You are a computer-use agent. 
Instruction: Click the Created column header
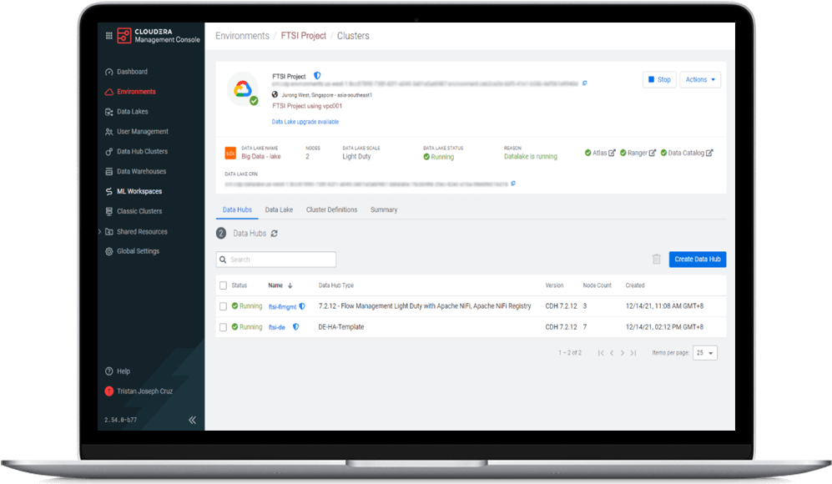[x=634, y=285]
